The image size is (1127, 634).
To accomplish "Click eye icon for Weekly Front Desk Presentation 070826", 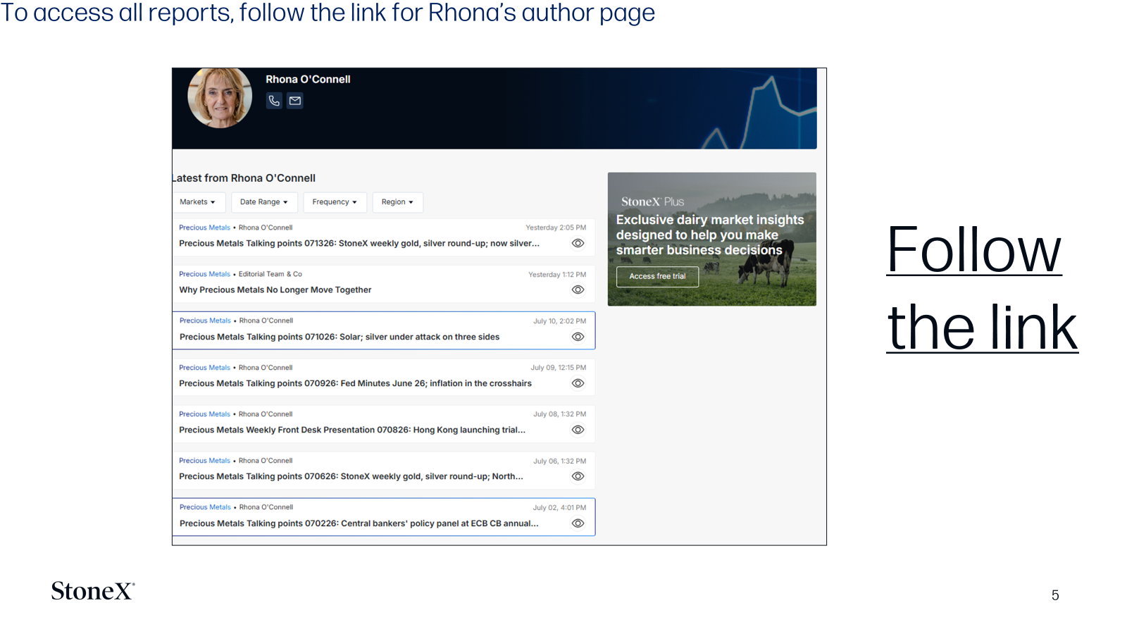I will [578, 430].
